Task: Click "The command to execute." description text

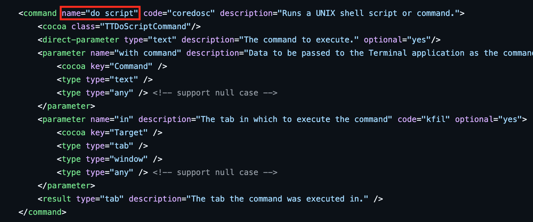Action: point(302,40)
